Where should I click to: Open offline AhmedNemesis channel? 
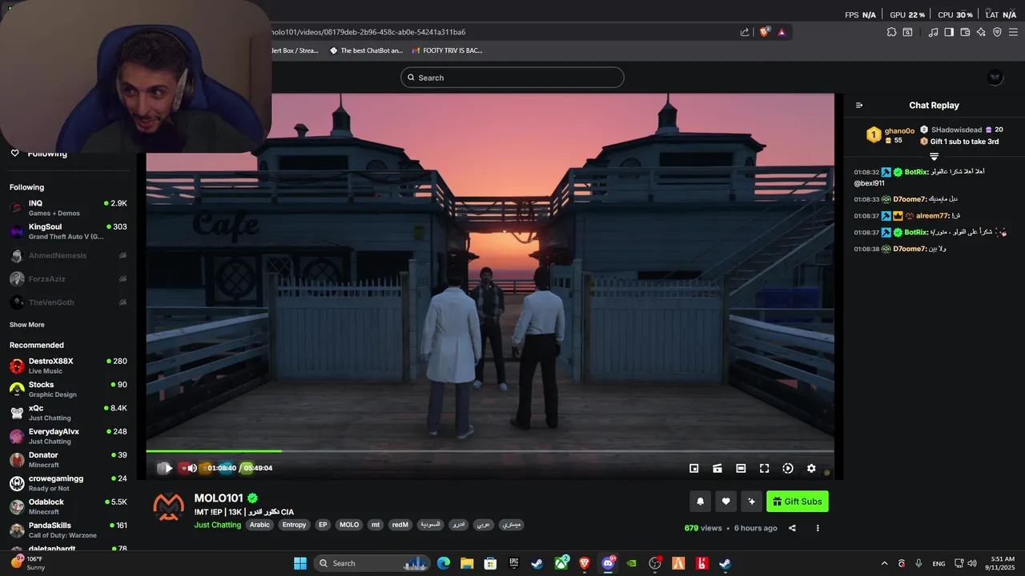pyautogui.click(x=68, y=255)
